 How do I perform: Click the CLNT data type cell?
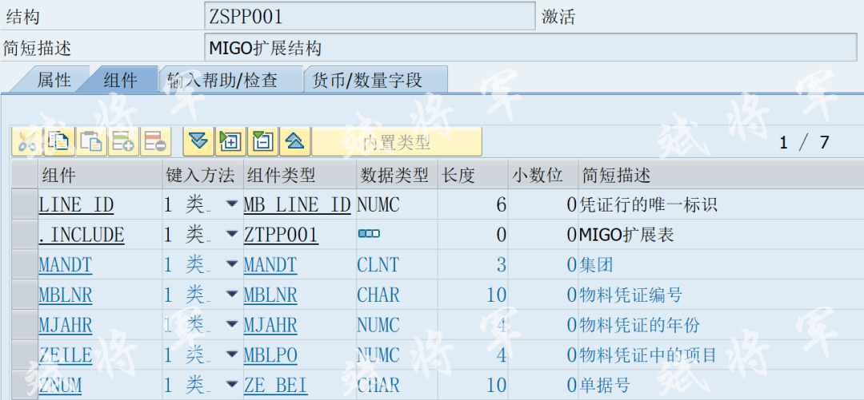(378, 265)
